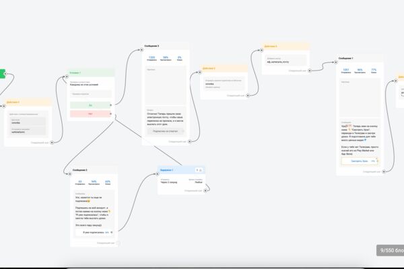Click the Условие 1 block input connector
The width and height of the screenshot is (404, 269).
pos(67,77)
